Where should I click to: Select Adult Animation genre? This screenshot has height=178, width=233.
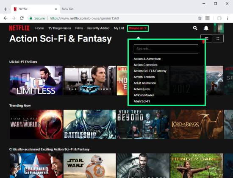(145, 83)
